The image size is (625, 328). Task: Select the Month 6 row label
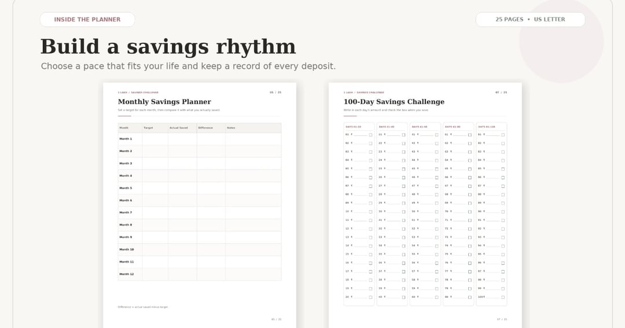pos(126,201)
